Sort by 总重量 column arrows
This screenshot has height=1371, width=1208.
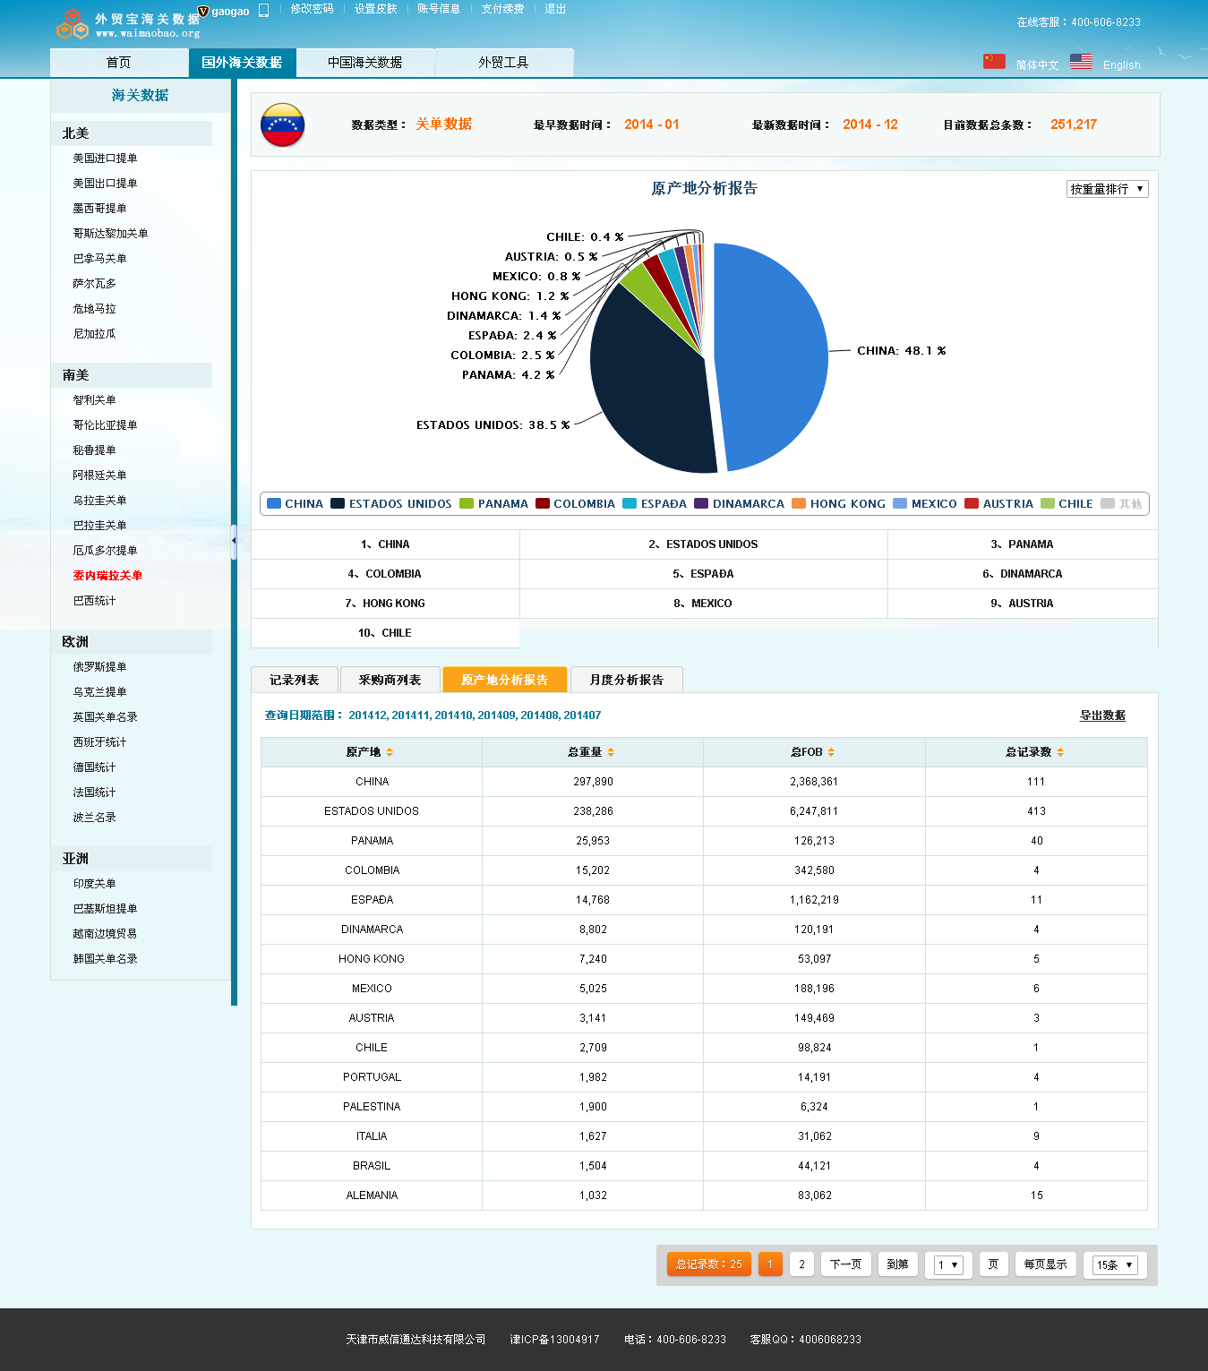point(611,752)
